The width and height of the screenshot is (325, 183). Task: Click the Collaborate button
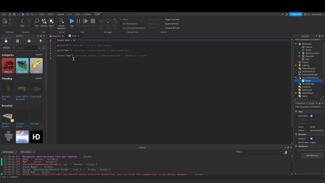tap(296, 14)
